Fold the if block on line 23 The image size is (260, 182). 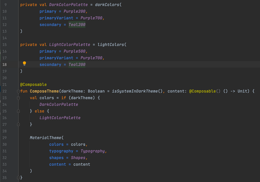point(18,98)
